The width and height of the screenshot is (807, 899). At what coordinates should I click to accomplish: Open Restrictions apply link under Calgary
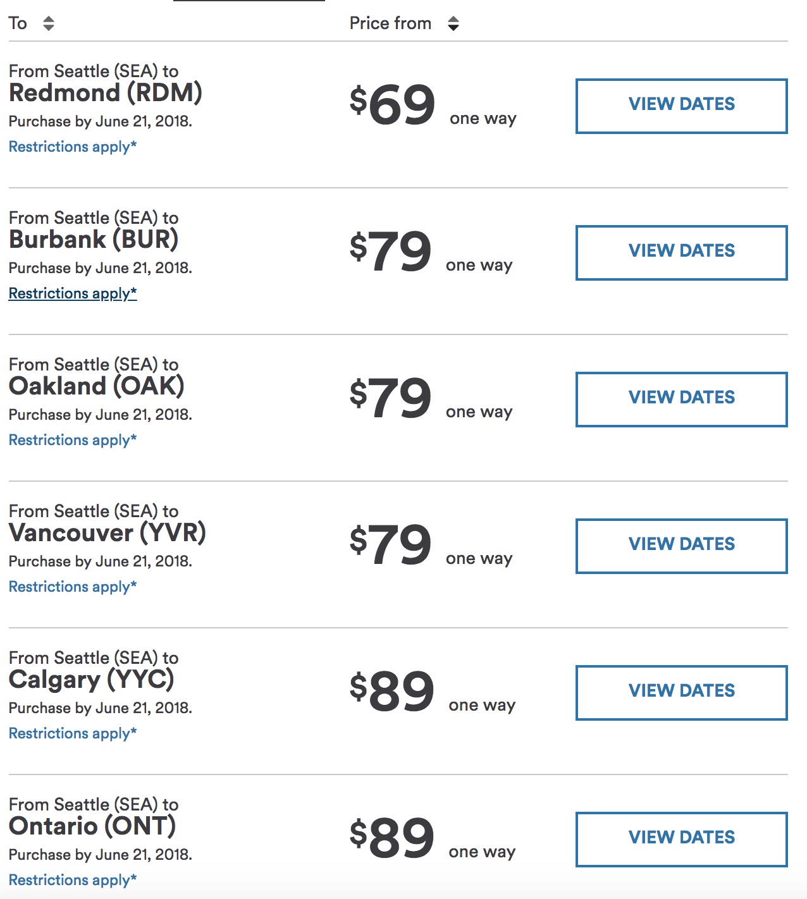pyautogui.click(x=73, y=733)
